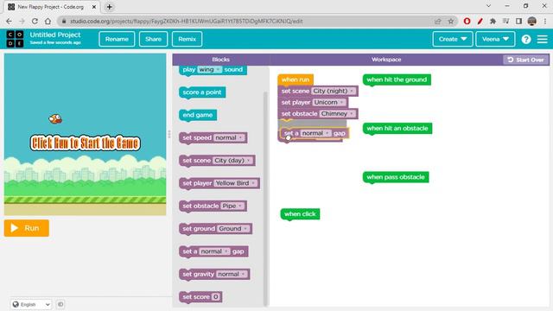This screenshot has width=553, height=311.
Task: Click the small icon beside the language selector
Action: [x=60, y=304]
